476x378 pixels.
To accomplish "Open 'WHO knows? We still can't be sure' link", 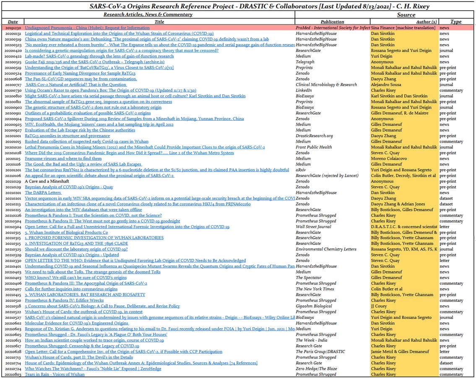I will point(76,277).
